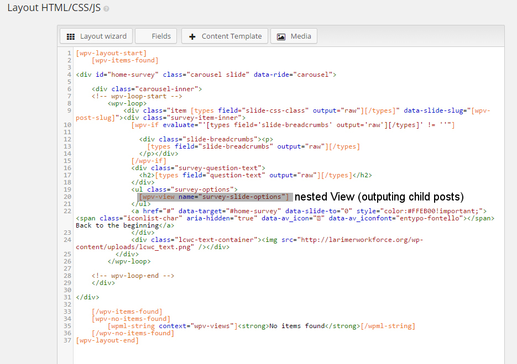This screenshot has height=364, width=517.
Task: Click the question-text field on line 17
Action: point(224,175)
